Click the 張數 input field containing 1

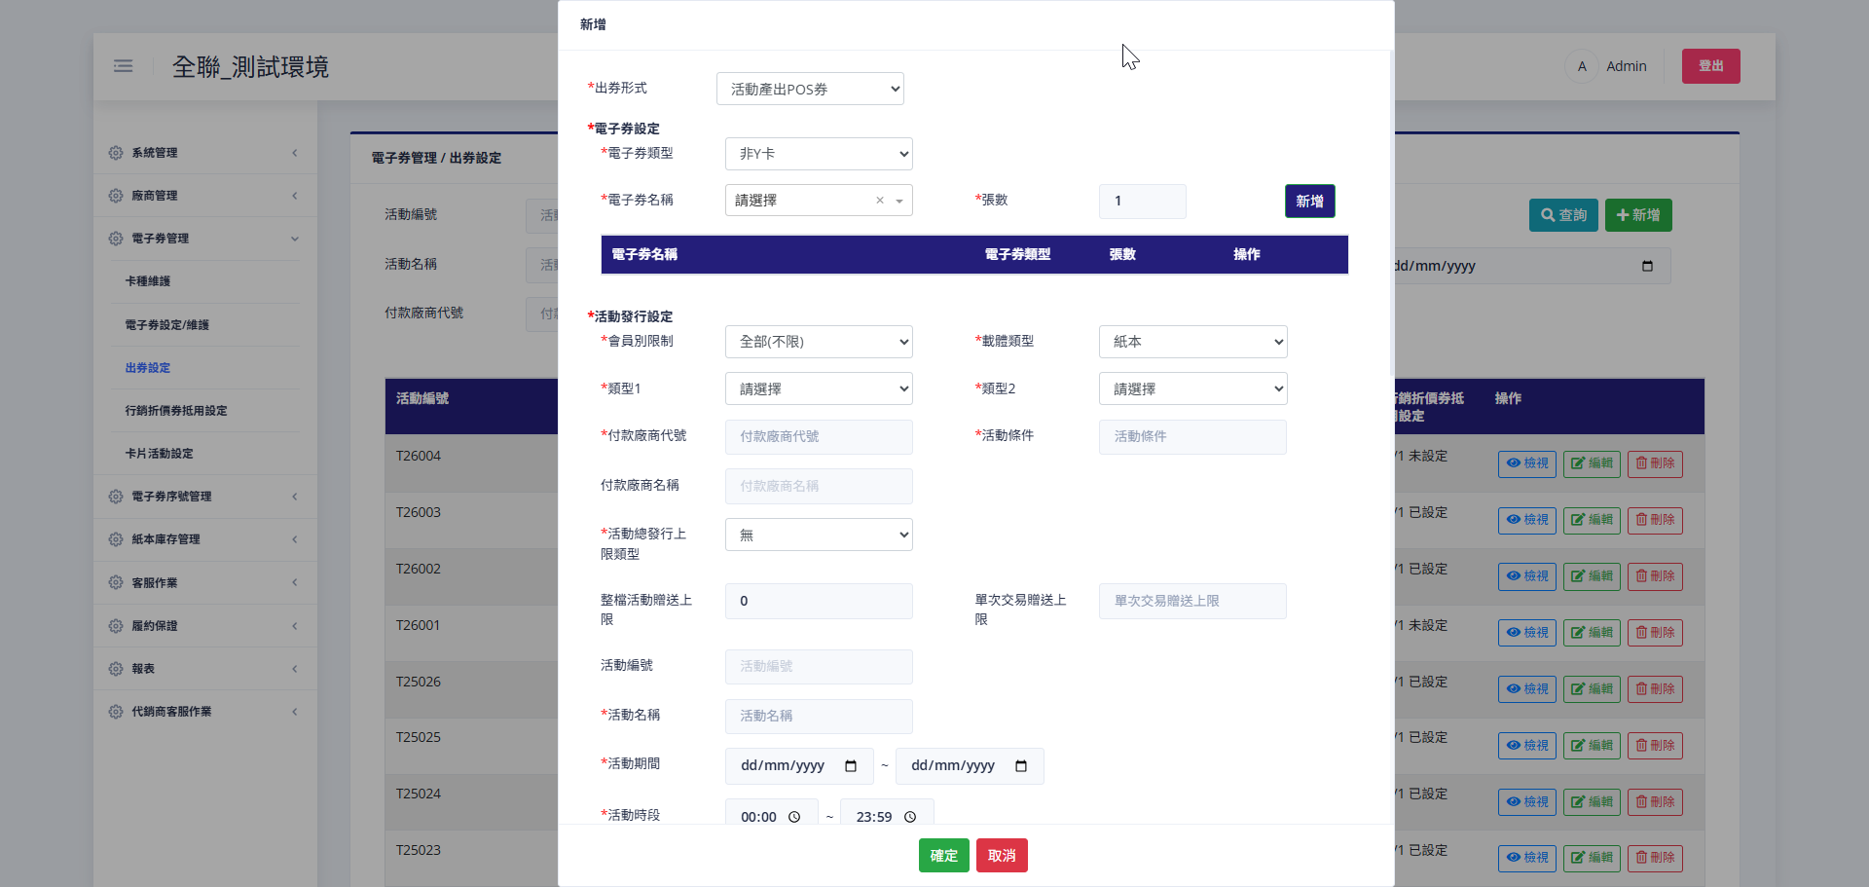pyautogui.click(x=1142, y=201)
